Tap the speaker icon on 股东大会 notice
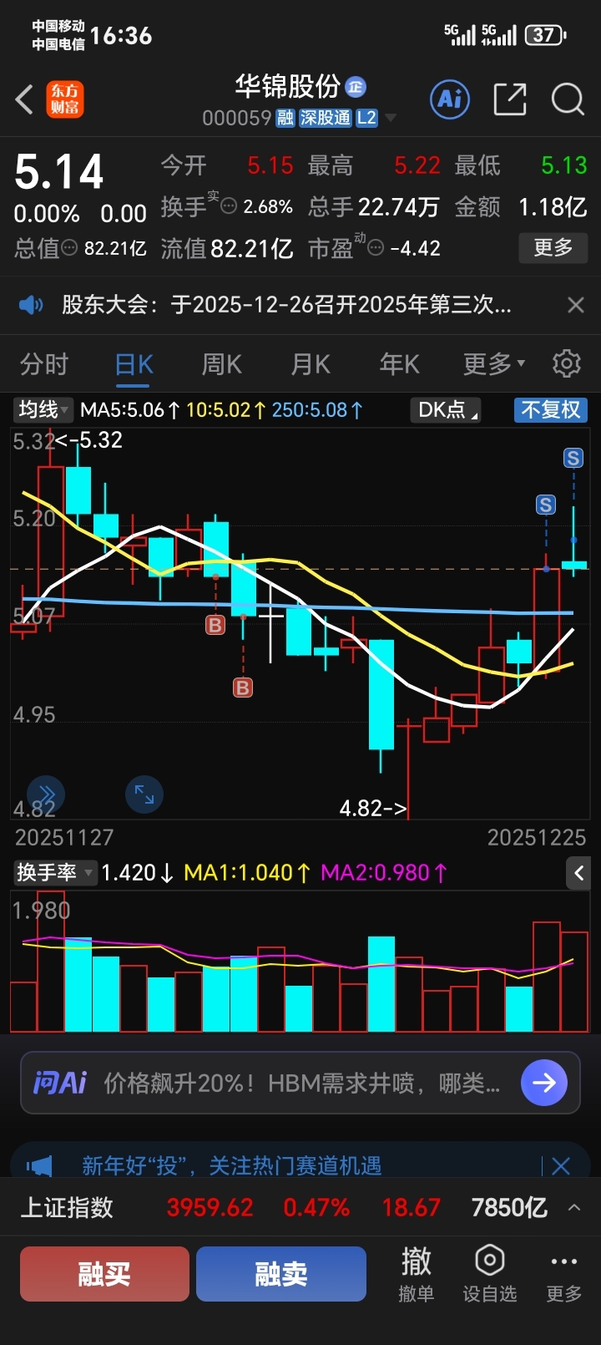Screen dimensions: 601x1345 click(31, 305)
